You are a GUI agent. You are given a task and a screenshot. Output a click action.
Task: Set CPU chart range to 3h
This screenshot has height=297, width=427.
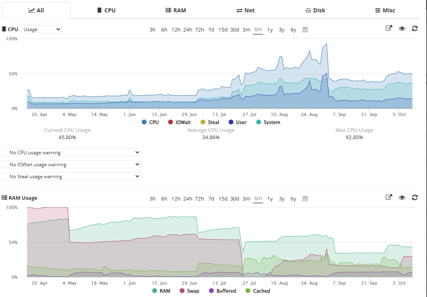[153, 30]
